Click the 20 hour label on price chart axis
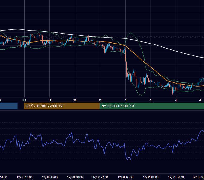 click(x=75, y=100)
